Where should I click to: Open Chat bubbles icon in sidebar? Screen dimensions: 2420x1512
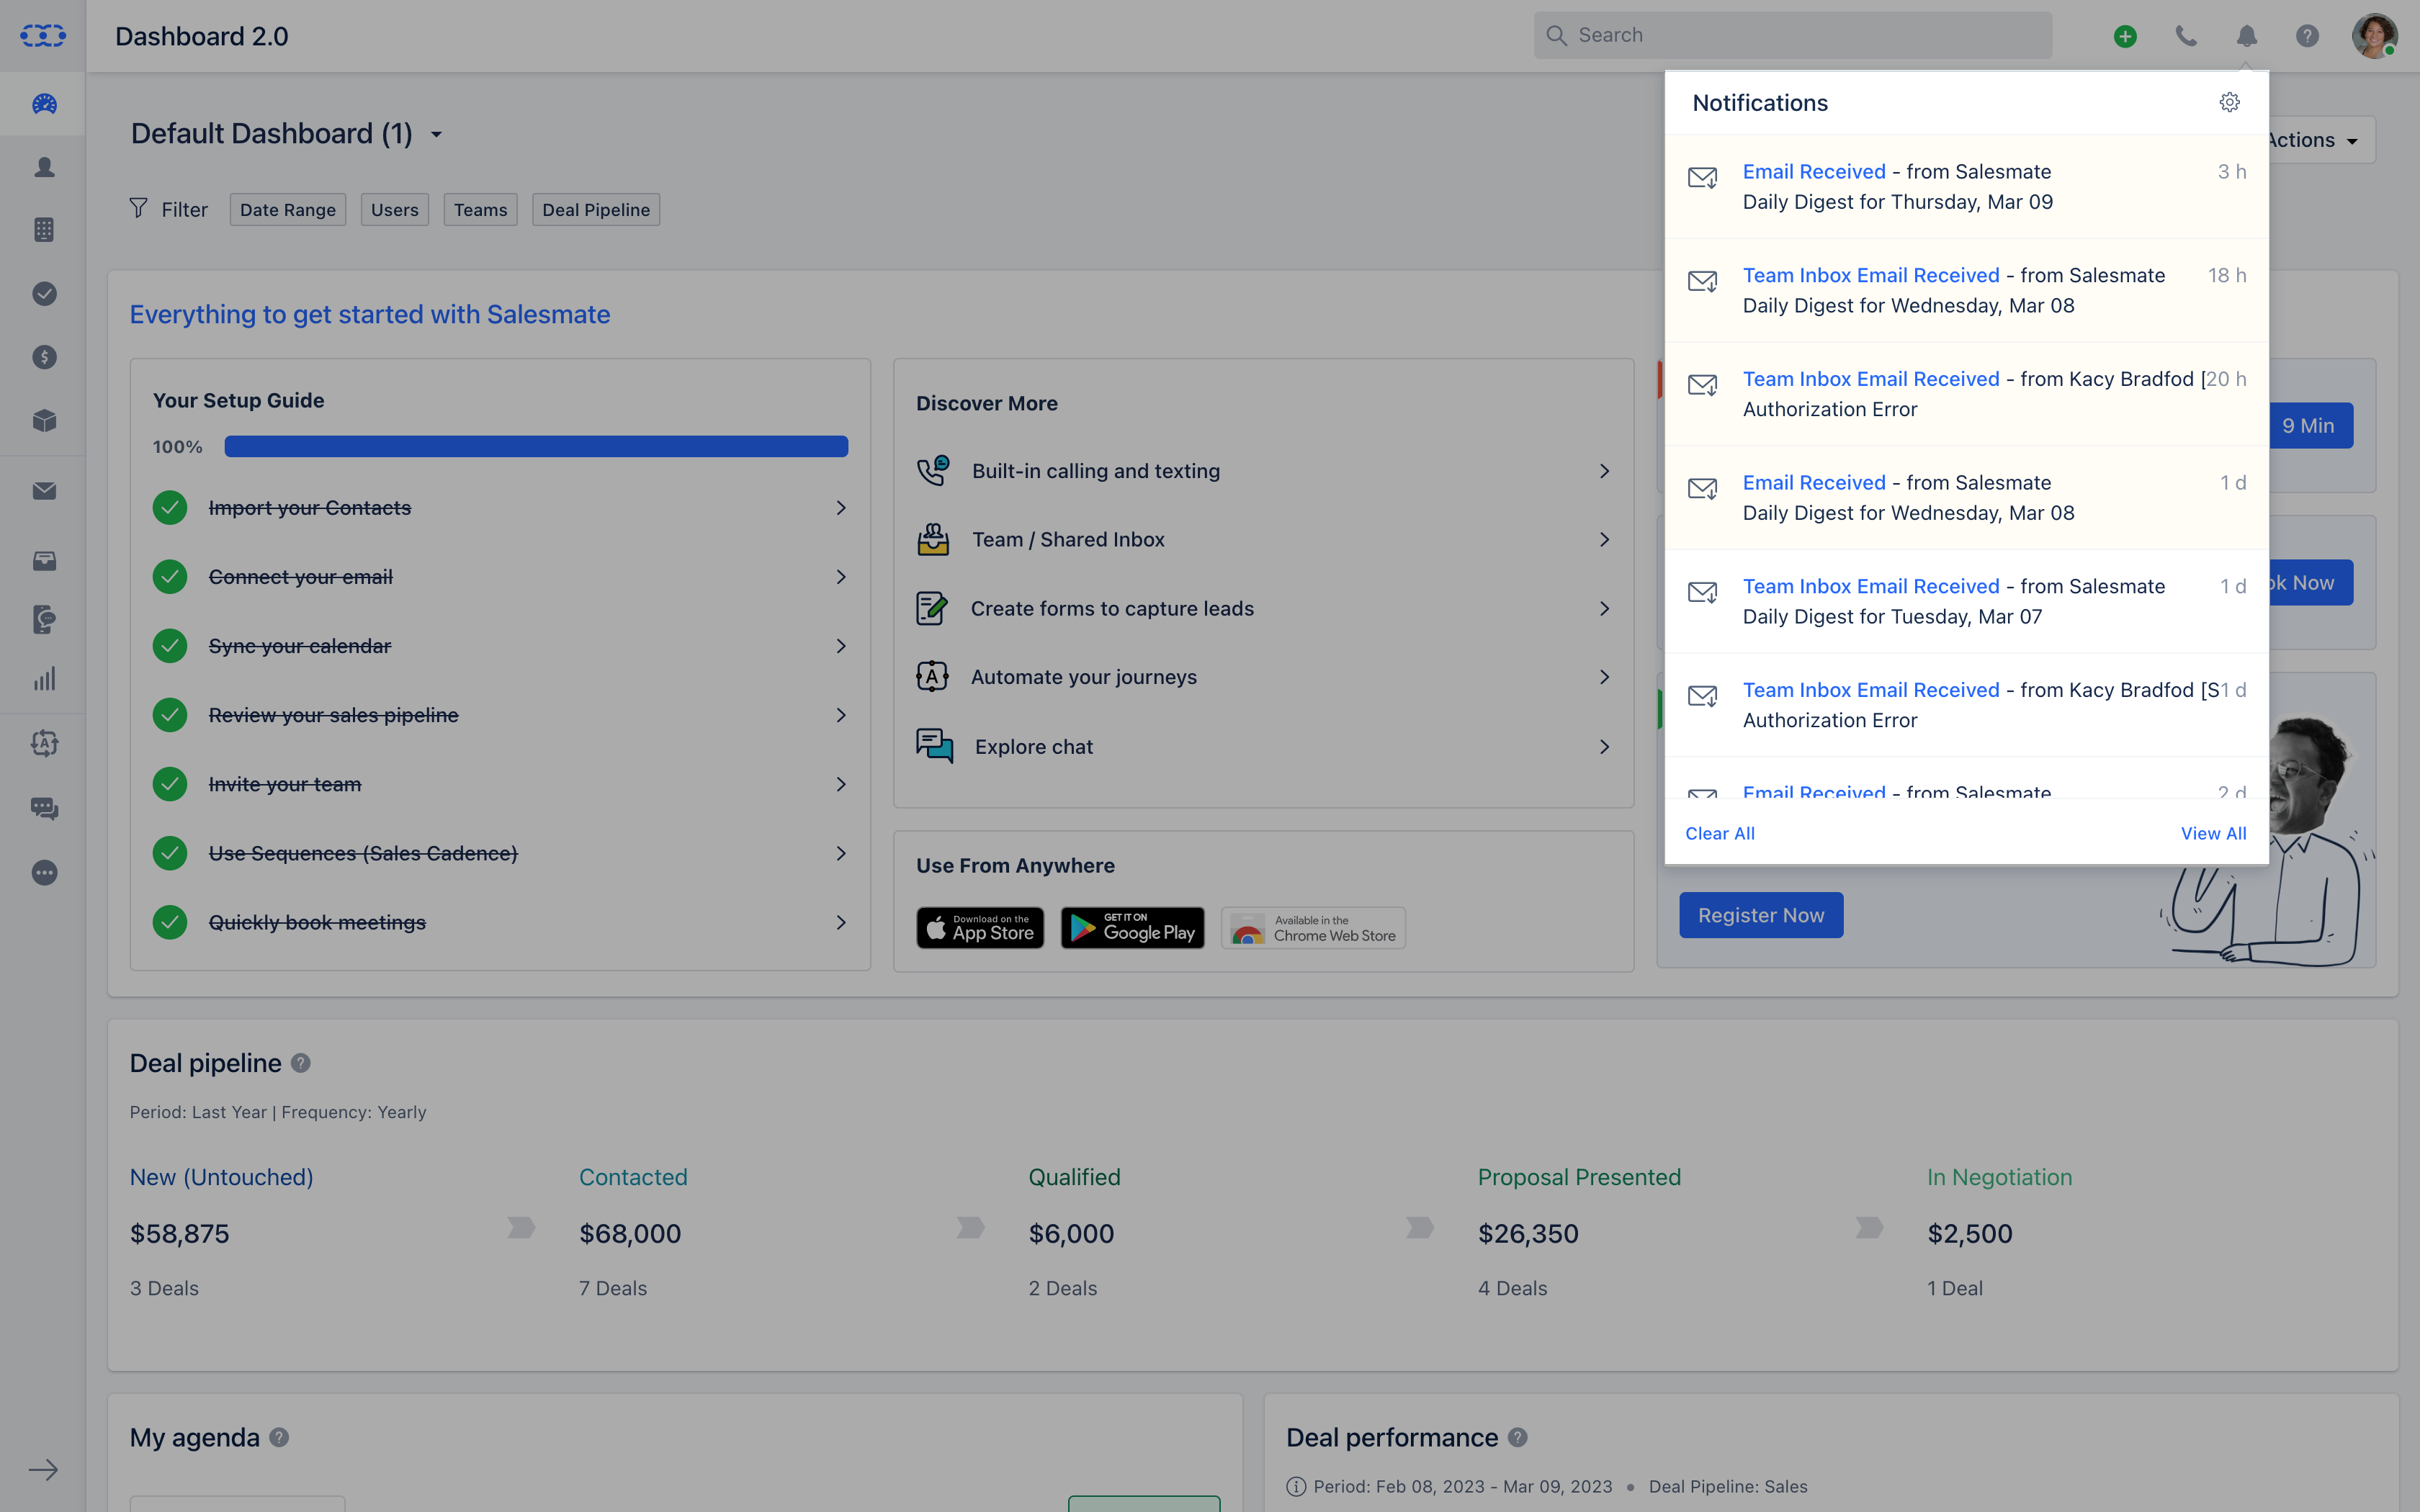[x=44, y=808]
